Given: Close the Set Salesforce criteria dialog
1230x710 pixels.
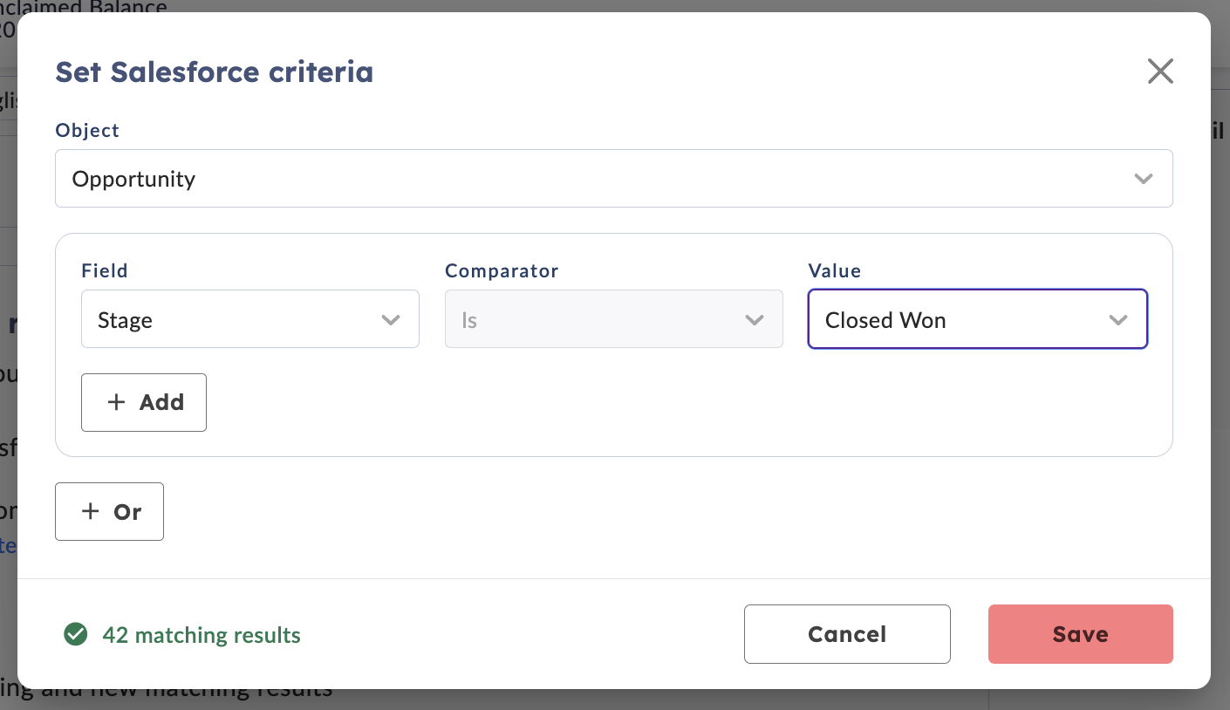Looking at the screenshot, I should point(1160,71).
